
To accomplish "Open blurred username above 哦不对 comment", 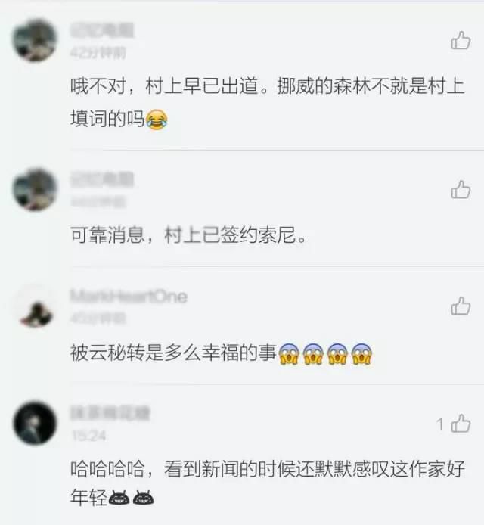I will tap(102, 30).
